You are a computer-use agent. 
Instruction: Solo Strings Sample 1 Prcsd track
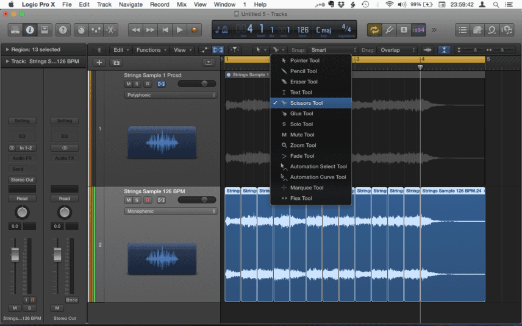pos(137,84)
